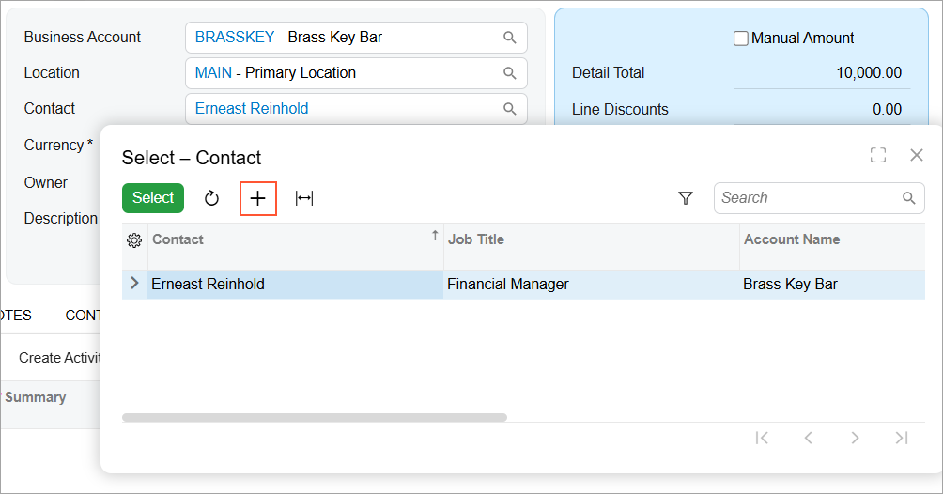Click the plus icon to add contact
The height and width of the screenshot is (494, 943).
click(258, 198)
